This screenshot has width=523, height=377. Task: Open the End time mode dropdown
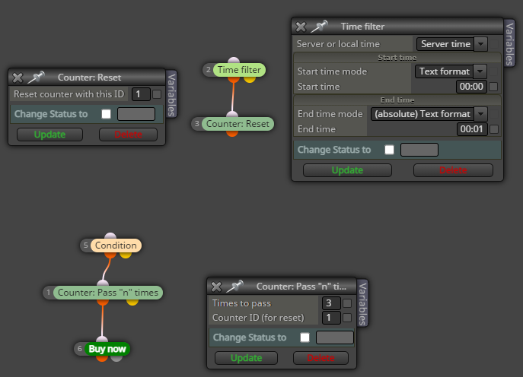[x=429, y=114]
